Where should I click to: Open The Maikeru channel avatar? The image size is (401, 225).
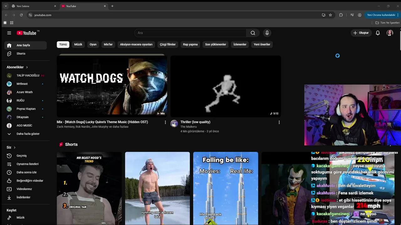(174, 123)
